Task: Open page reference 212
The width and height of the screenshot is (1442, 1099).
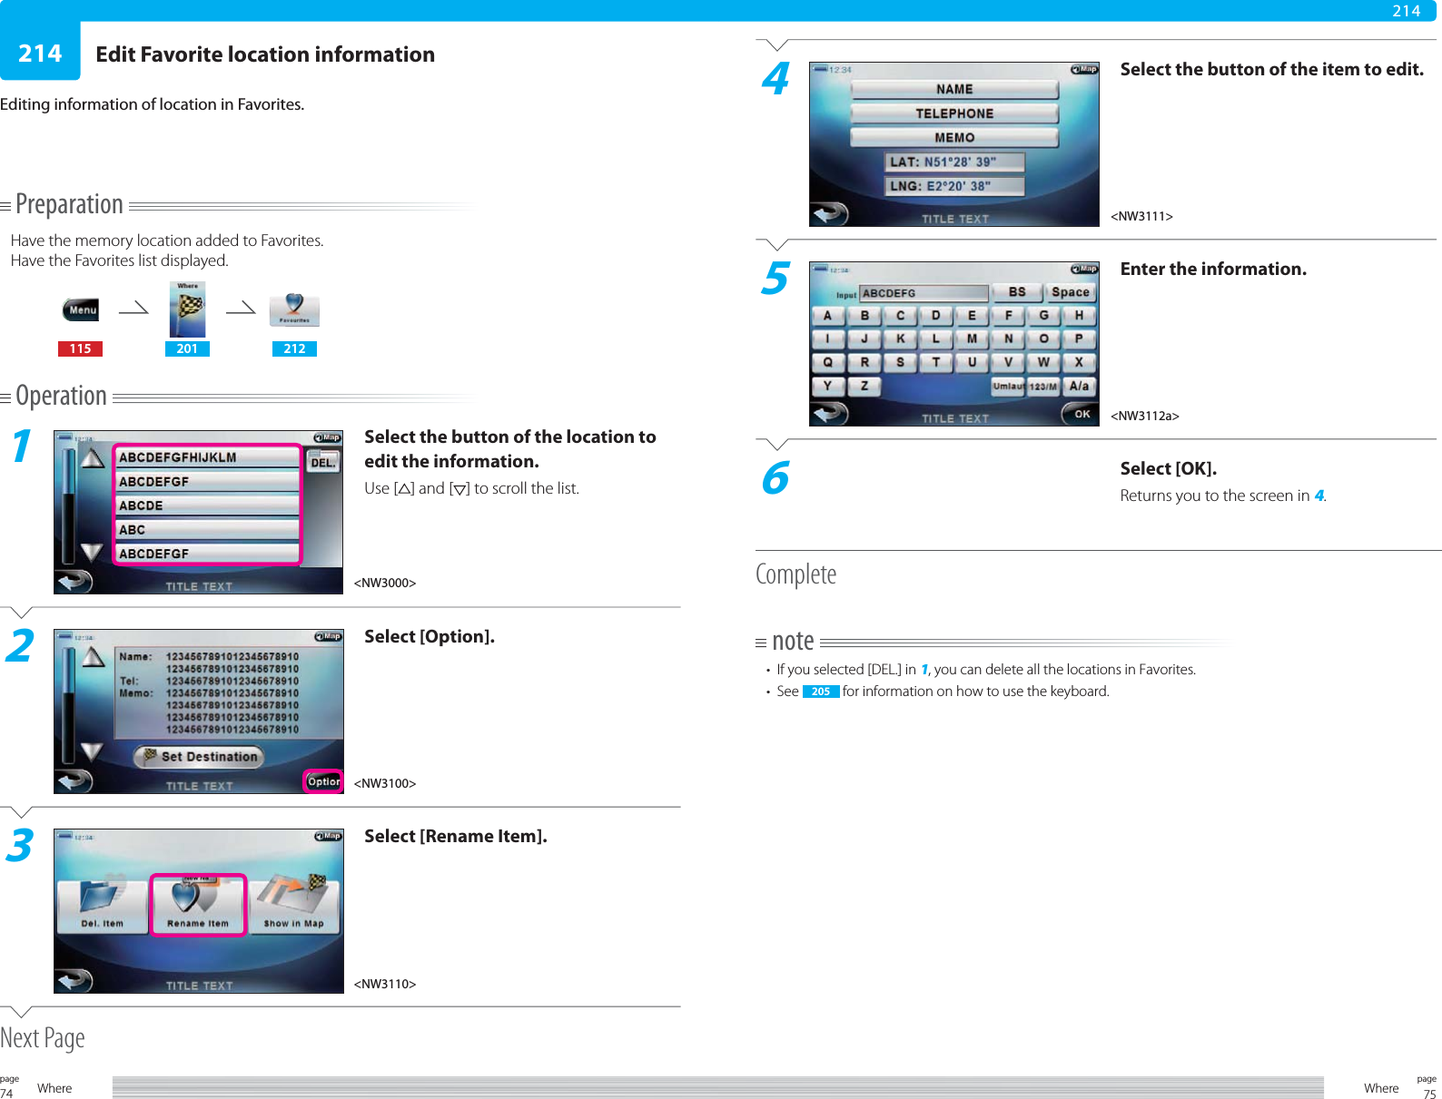Action: [294, 348]
